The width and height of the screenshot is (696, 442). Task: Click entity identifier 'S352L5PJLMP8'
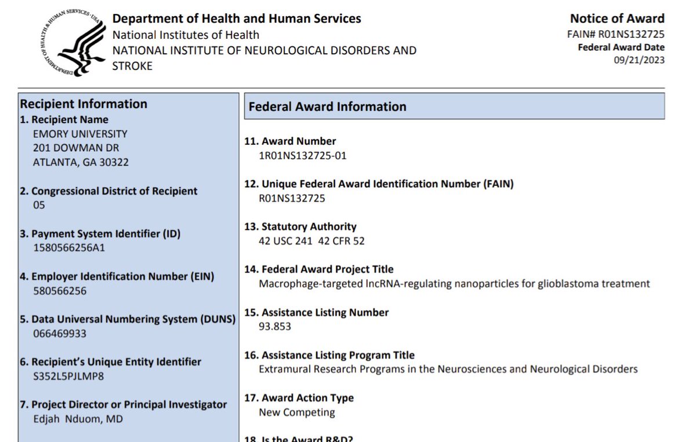click(68, 377)
